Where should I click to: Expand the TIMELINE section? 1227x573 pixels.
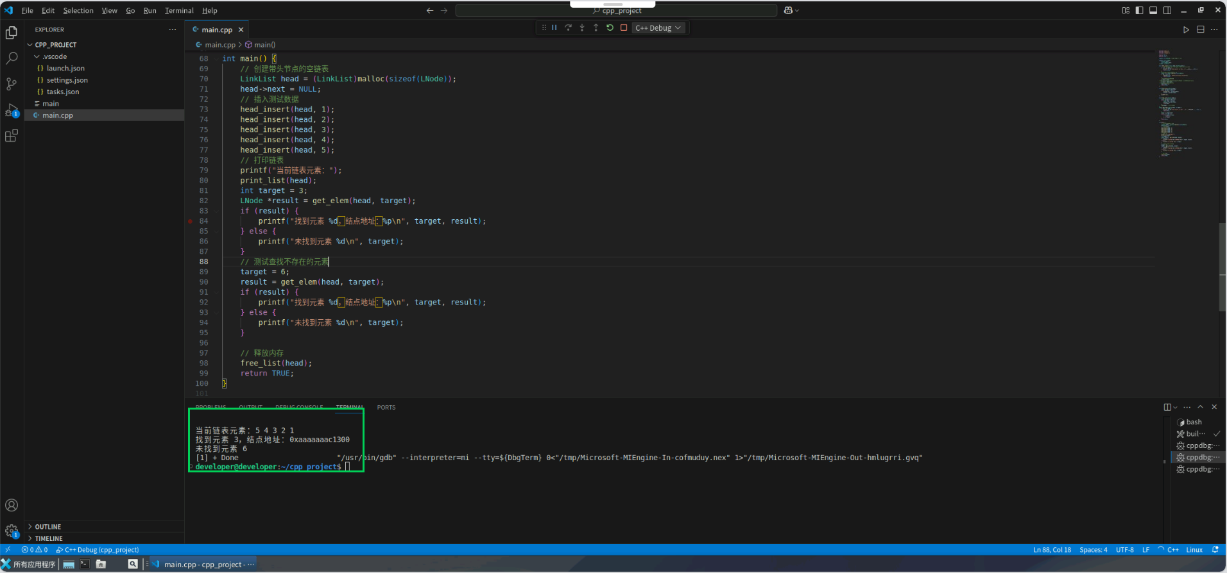click(48, 538)
